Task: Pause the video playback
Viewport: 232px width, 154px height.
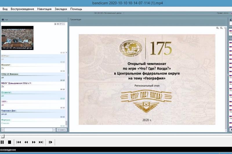Action: point(2,142)
